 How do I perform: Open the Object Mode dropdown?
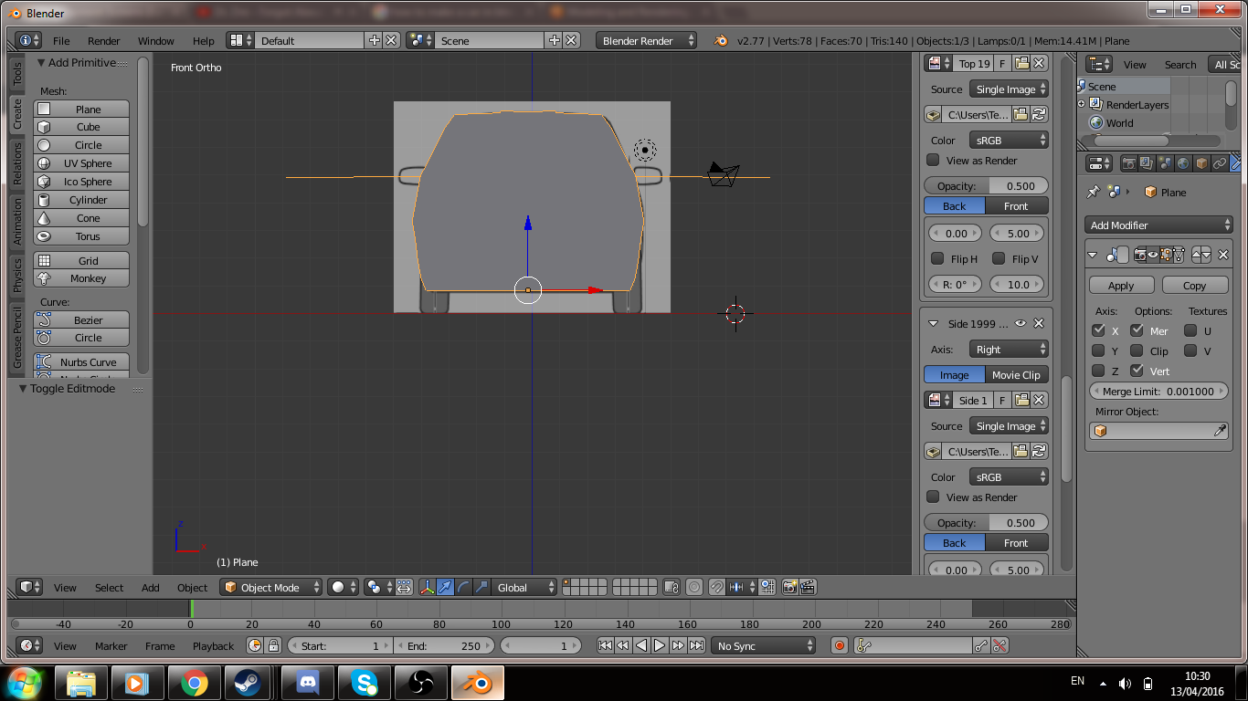(x=272, y=588)
